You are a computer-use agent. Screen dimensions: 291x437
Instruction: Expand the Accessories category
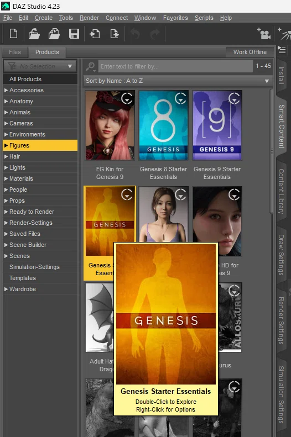coord(6,90)
